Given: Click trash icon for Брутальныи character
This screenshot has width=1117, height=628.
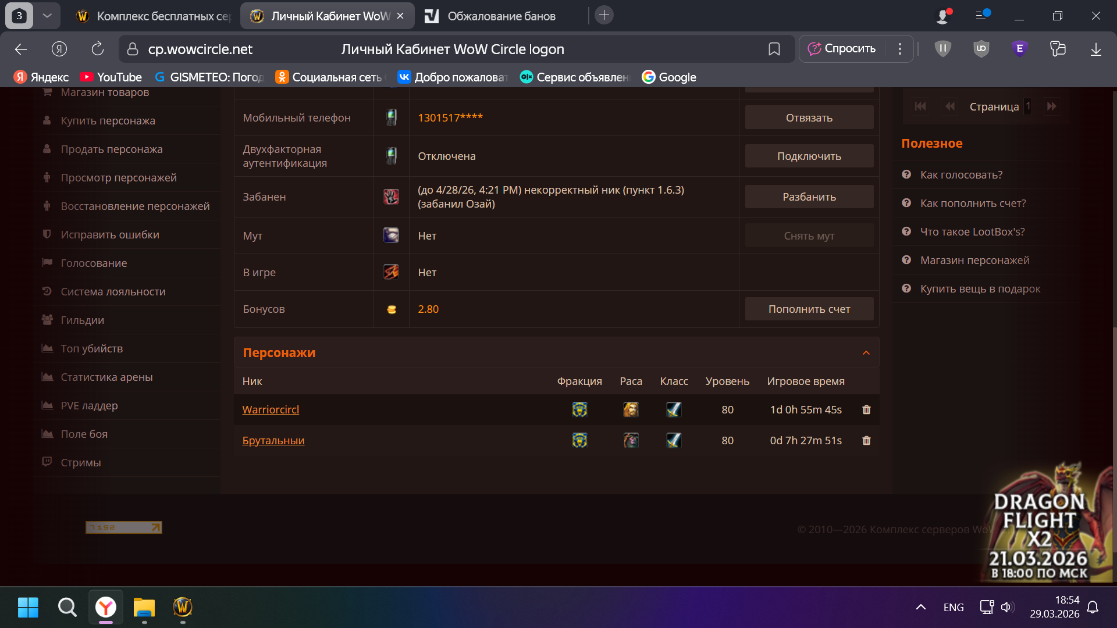Looking at the screenshot, I should [x=866, y=441].
